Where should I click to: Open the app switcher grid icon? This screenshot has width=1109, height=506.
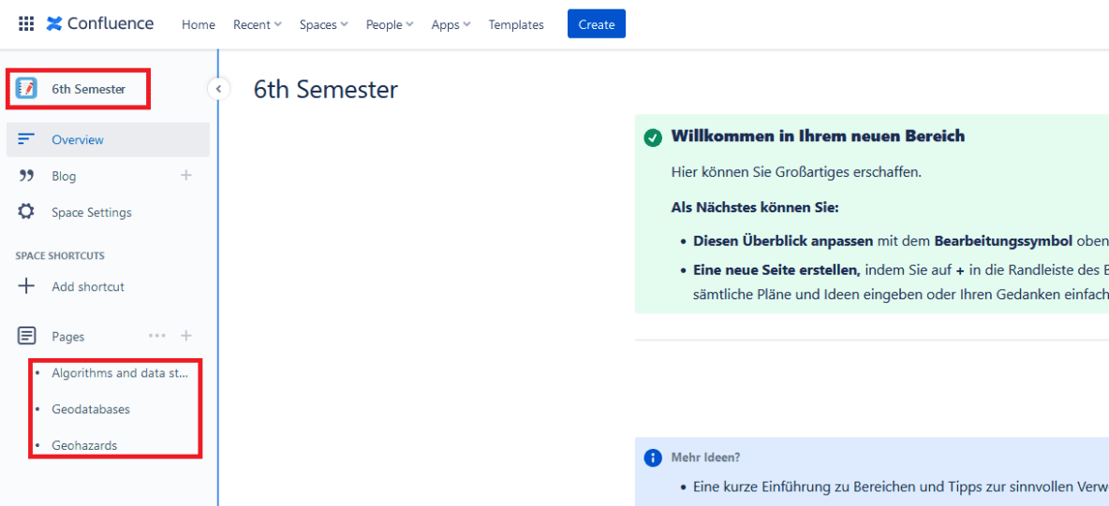pos(26,24)
